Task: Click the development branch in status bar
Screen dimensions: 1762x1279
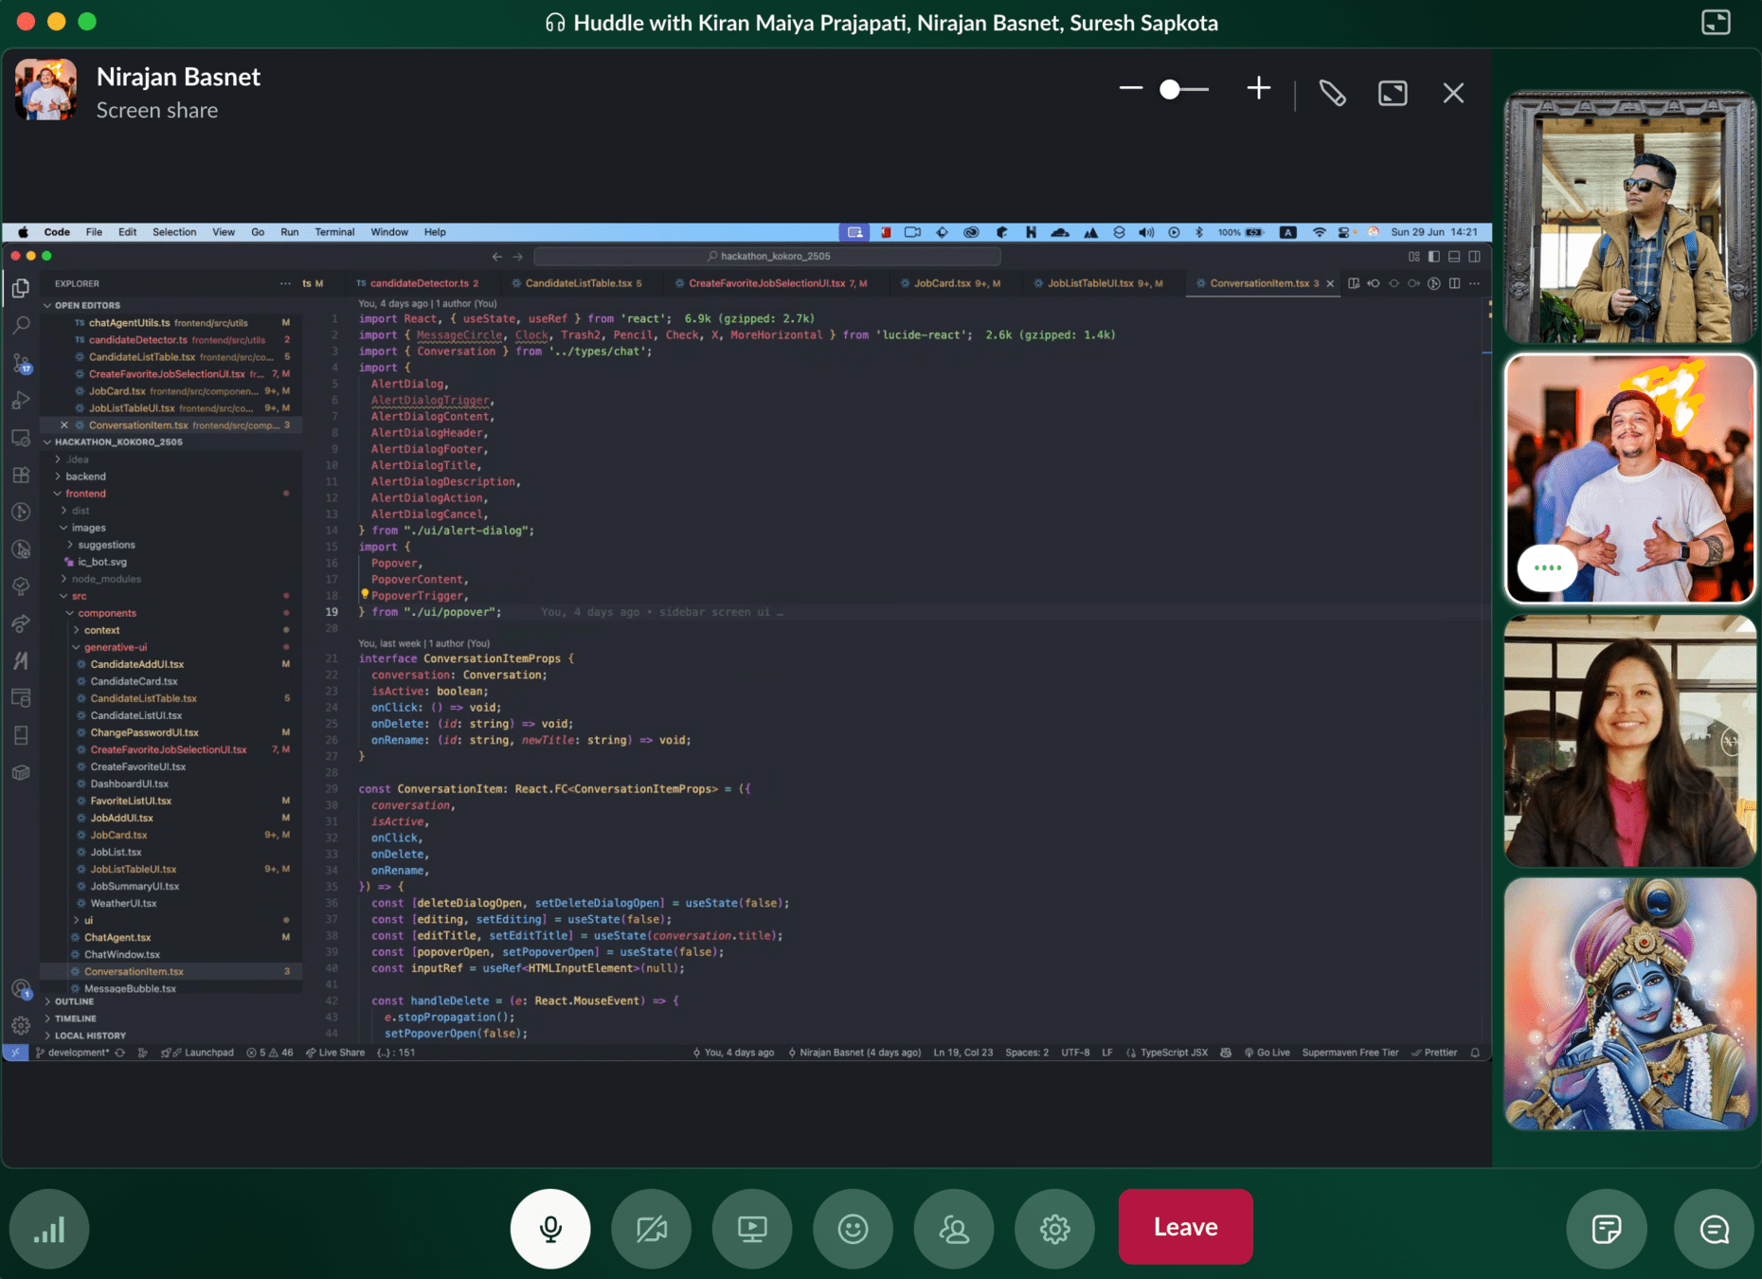Action: click(x=73, y=1053)
